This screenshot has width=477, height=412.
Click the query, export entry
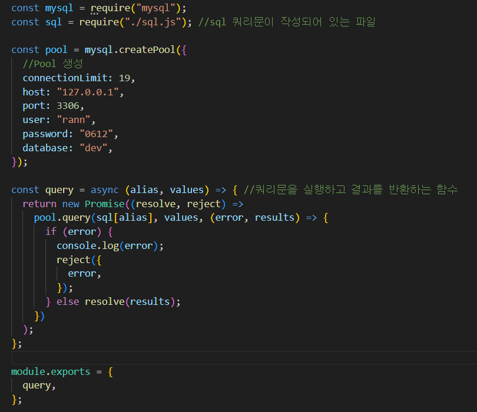39,386
